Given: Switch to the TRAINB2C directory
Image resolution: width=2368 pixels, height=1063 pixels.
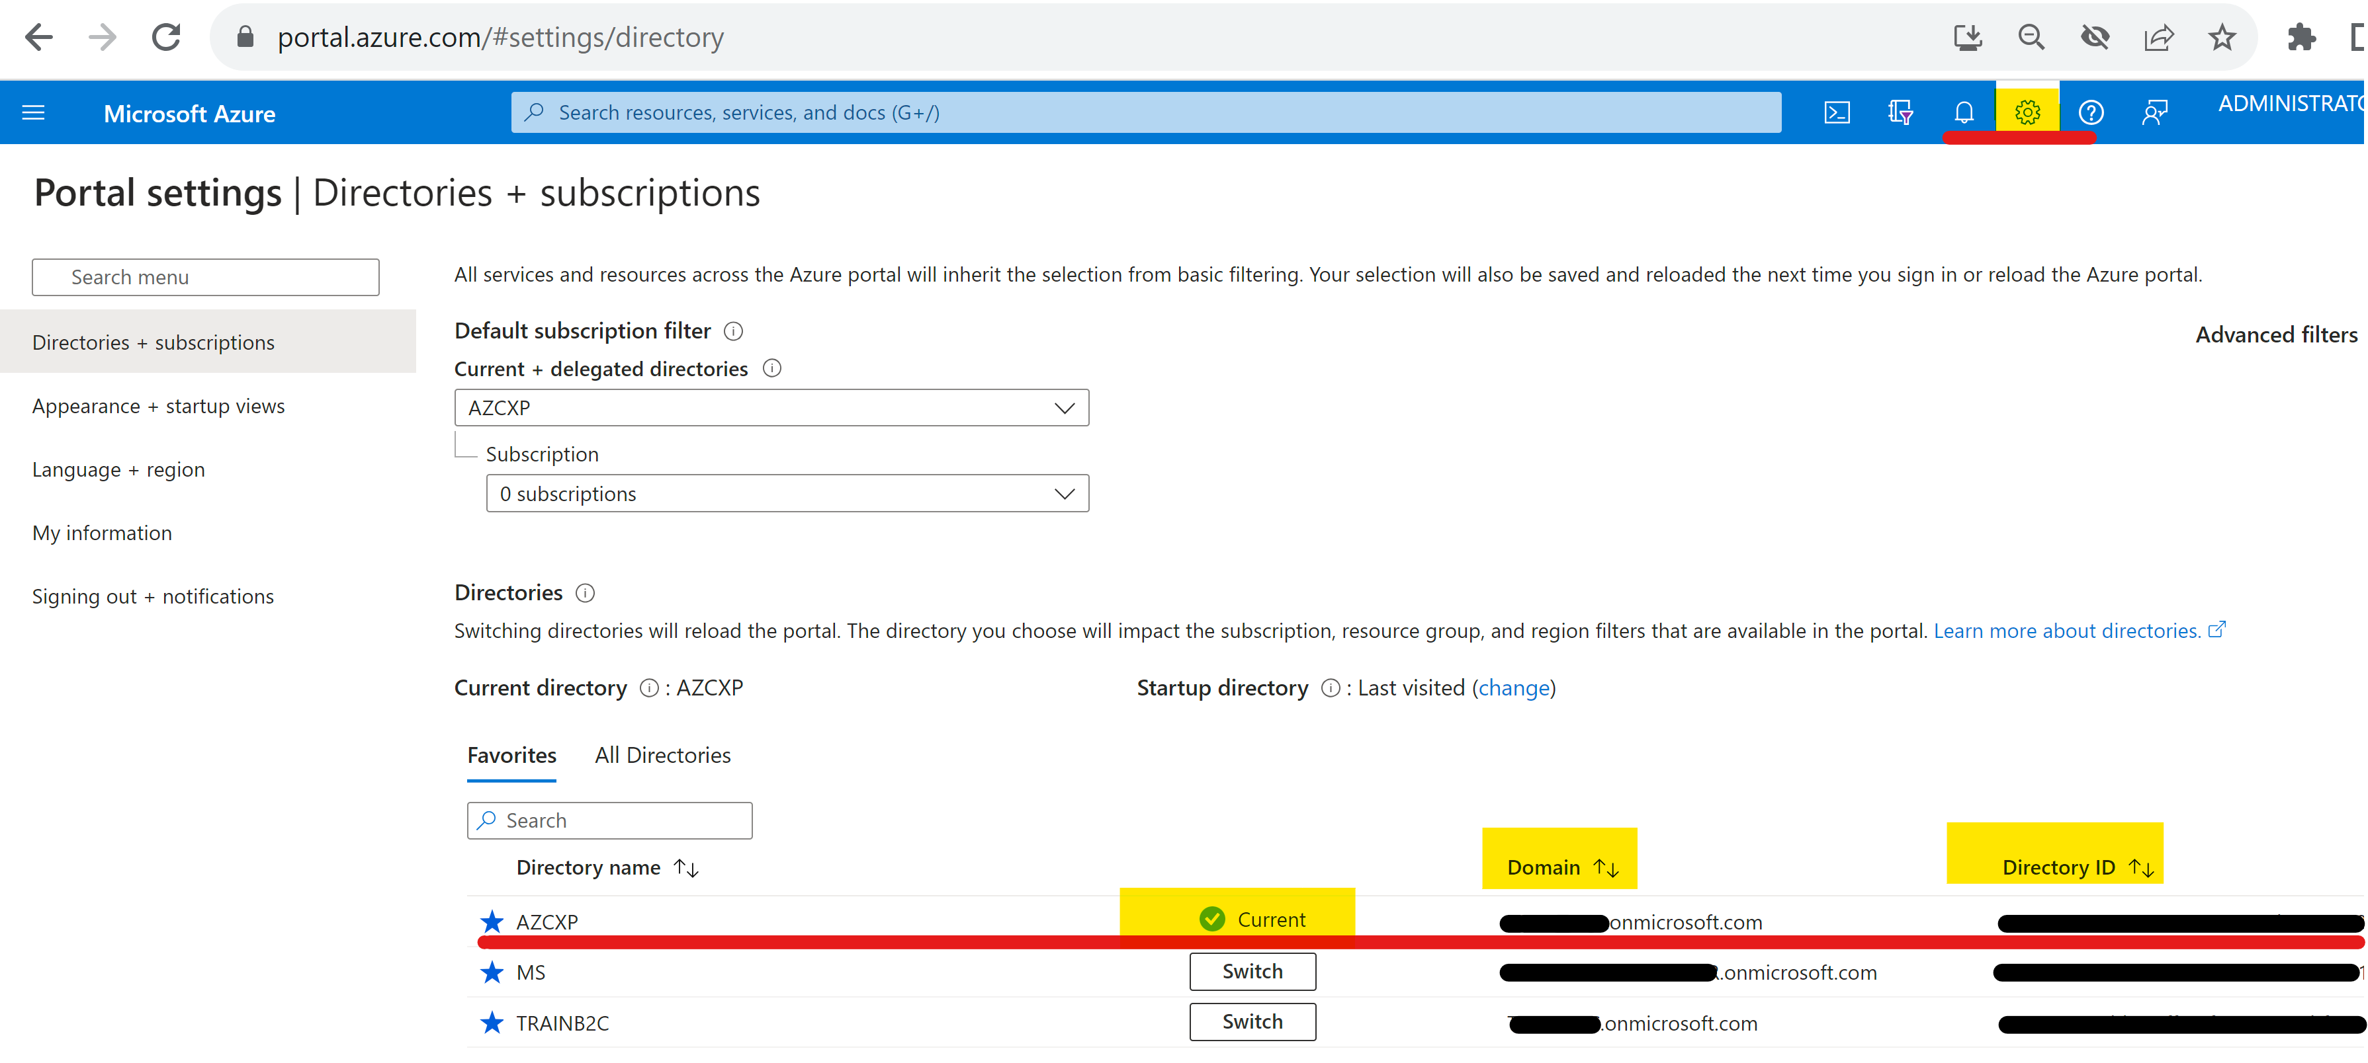Looking at the screenshot, I should (x=1251, y=1023).
